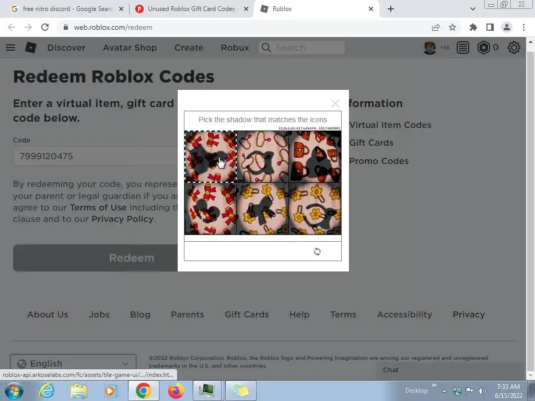The image size is (535, 401).
Task: Open the About Us footer link
Action: (48, 314)
